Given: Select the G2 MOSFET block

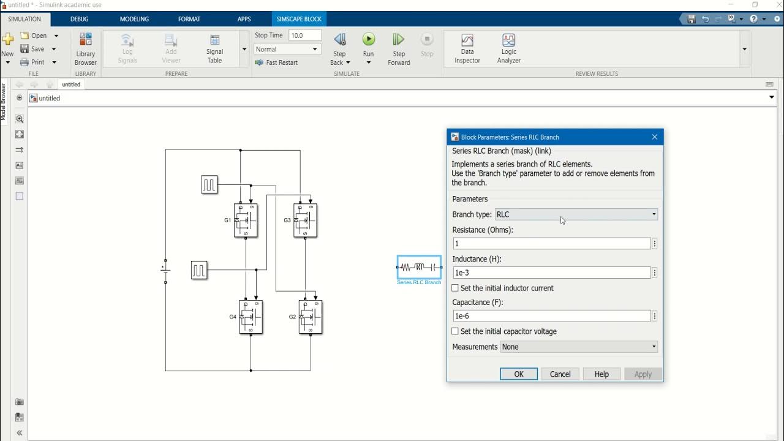Looking at the screenshot, I should pyautogui.click(x=311, y=317).
